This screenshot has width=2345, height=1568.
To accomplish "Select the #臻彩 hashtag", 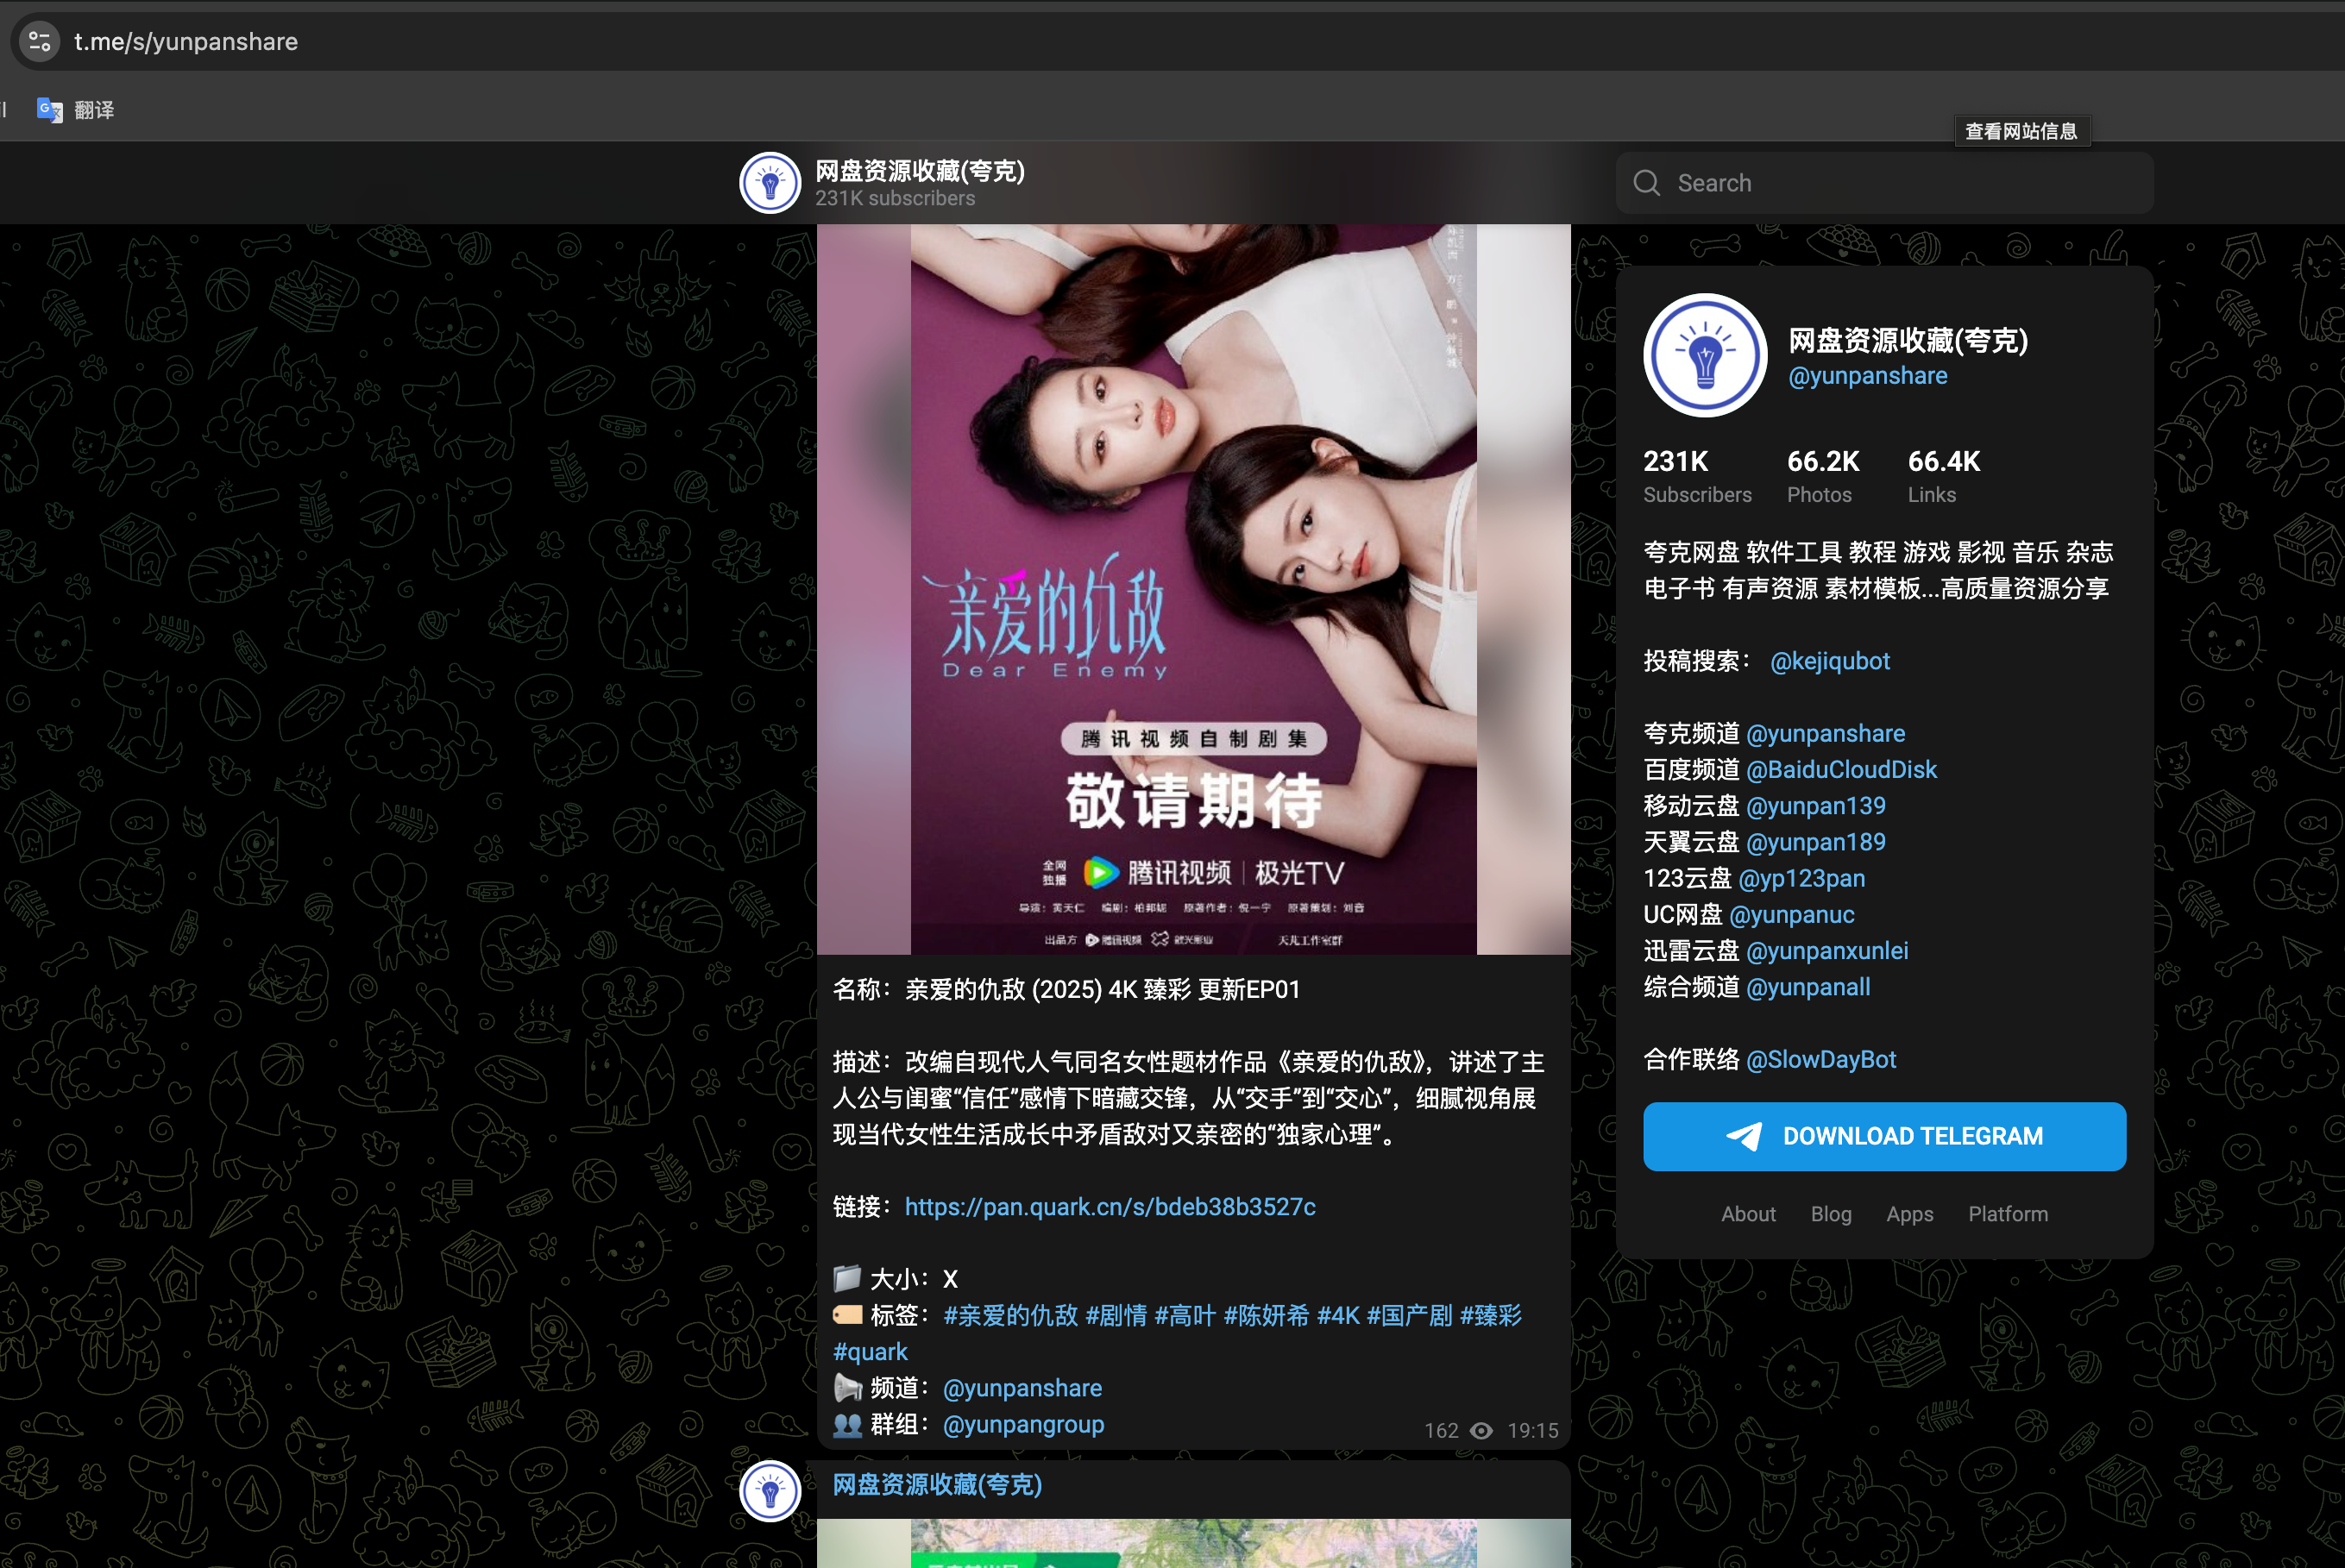I will pos(1490,1315).
